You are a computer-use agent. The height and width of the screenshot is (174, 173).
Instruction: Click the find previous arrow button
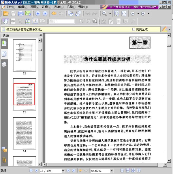pos(82,21)
